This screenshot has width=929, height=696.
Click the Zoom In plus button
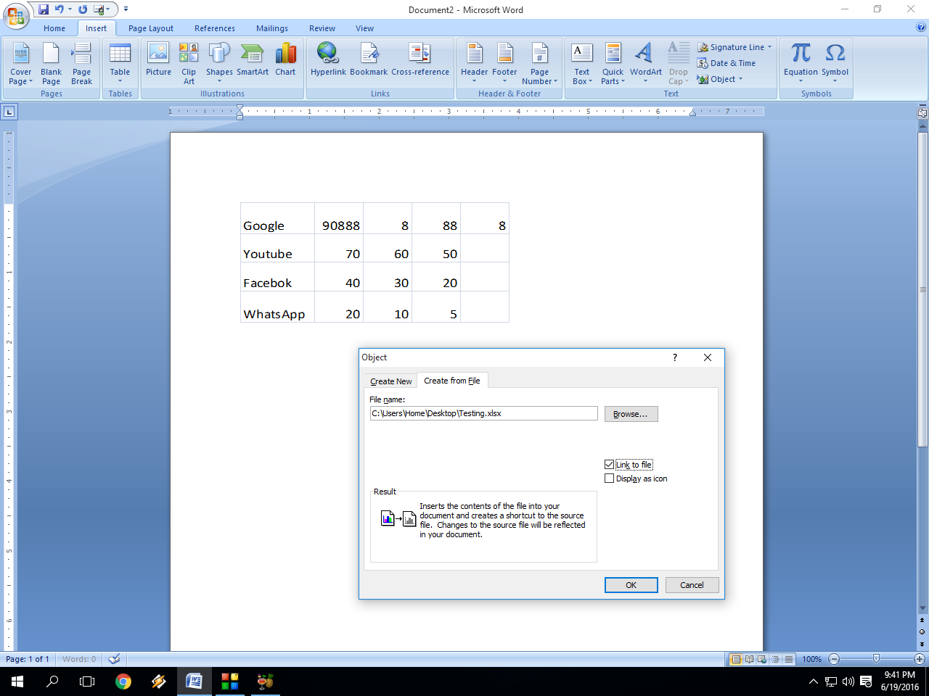919,659
